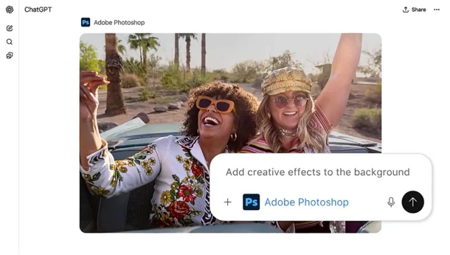This screenshot has height=255, width=450.
Task: Open the ChatGPT model selector title
Action: (38, 9)
